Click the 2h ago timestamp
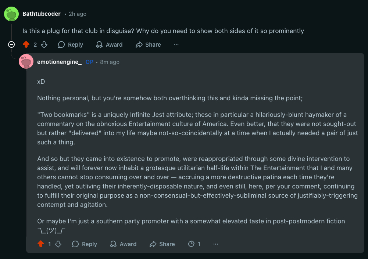The width and height of the screenshot is (368, 259). click(x=77, y=14)
